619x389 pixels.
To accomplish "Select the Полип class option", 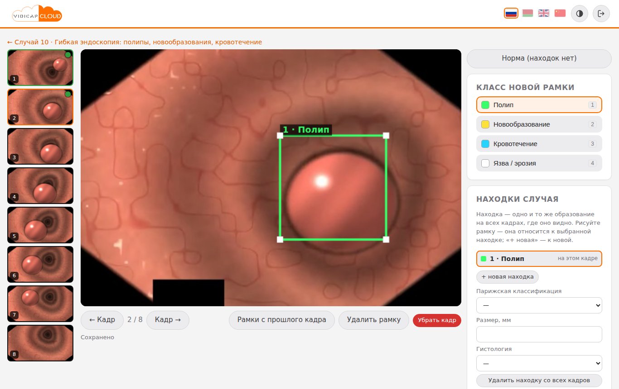I will (x=539, y=104).
